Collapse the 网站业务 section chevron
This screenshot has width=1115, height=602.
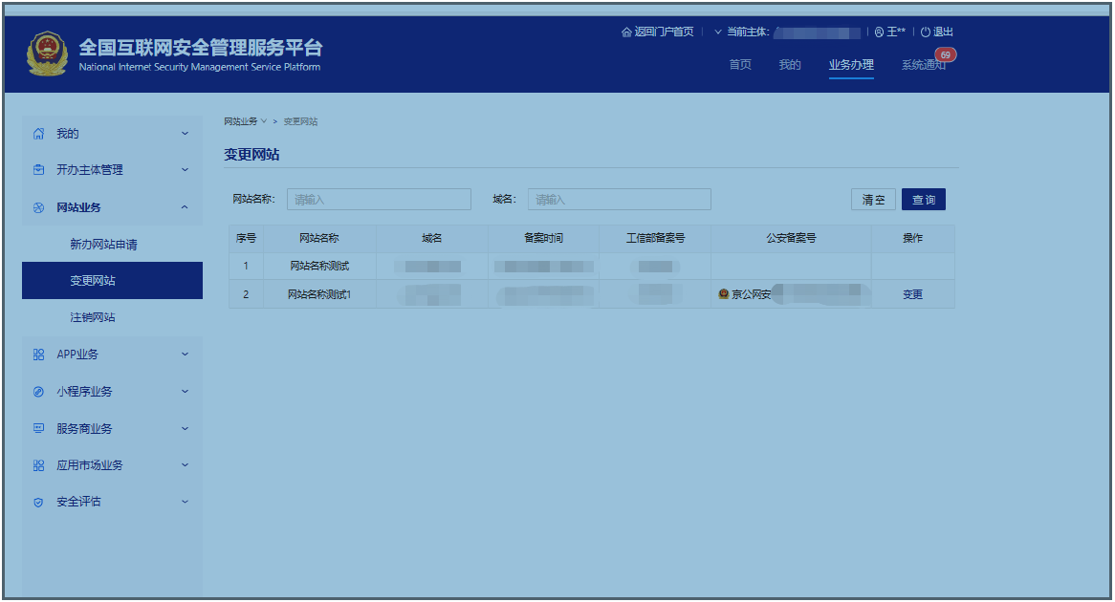point(185,207)
